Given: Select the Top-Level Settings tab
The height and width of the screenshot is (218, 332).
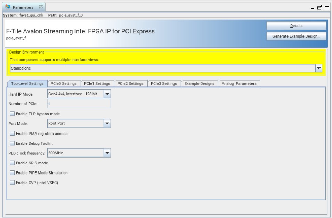Looking at the screenshot, I should [x=27, y=84].
